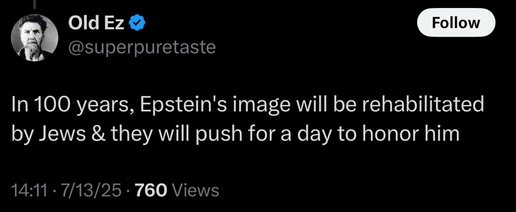The image size is (516, 212).
Task: Click the word "push" in the tweet
Action: coord(217,134)
